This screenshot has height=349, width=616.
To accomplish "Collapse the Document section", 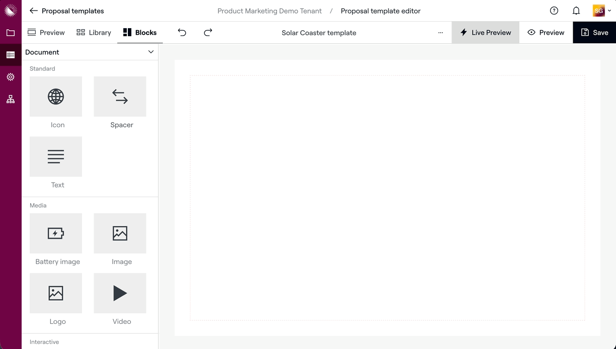I will 150,52.
